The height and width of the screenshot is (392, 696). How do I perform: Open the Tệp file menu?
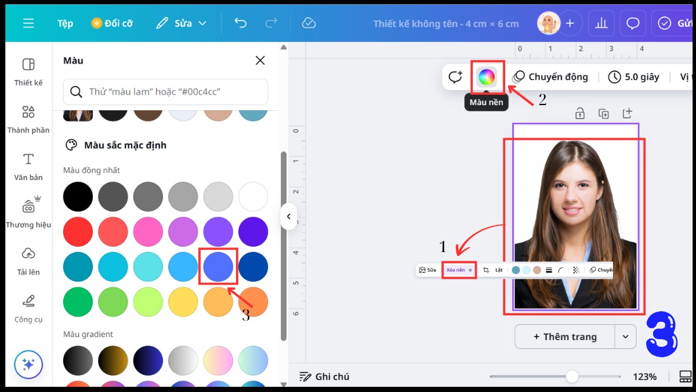[x=65, y=23]
